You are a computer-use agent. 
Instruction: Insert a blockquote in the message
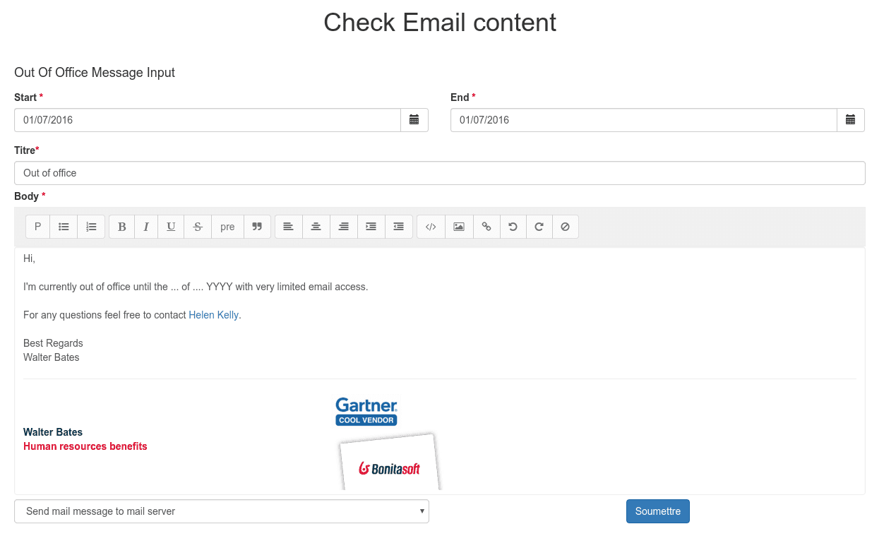[256, 226]
